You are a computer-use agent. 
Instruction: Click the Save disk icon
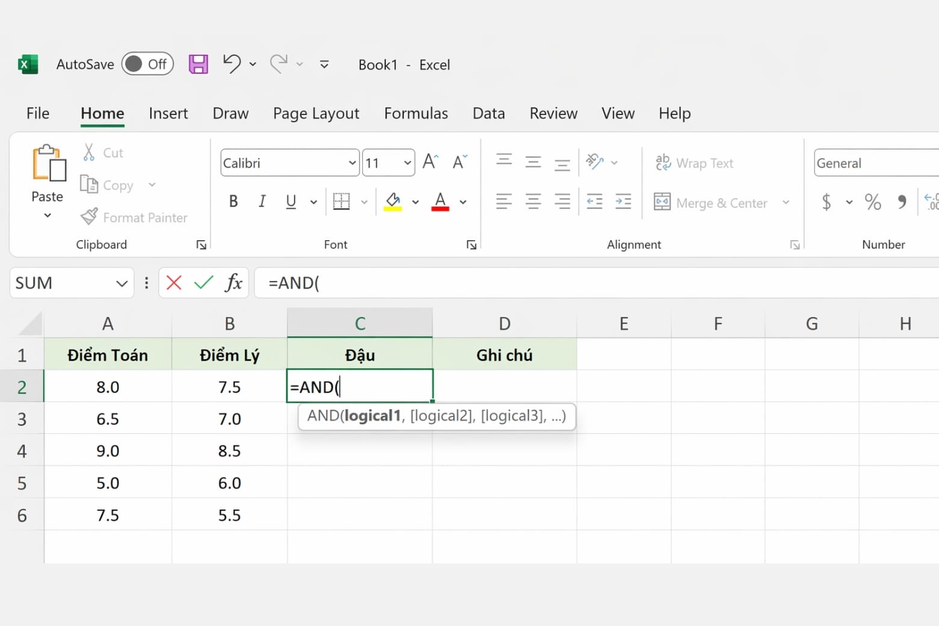pyautogui.click(x=198, y=64)
